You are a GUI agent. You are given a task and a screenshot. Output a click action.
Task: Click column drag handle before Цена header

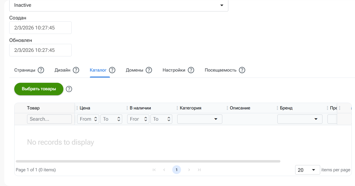[x=77, y=108]
